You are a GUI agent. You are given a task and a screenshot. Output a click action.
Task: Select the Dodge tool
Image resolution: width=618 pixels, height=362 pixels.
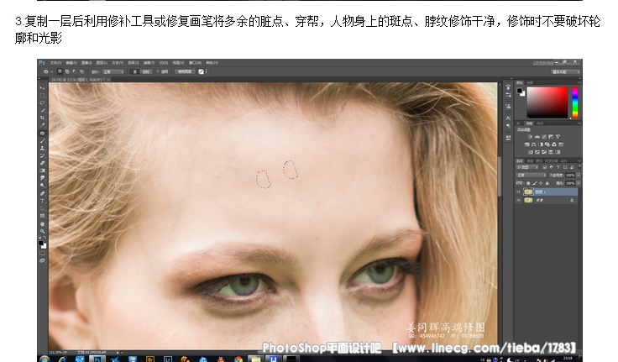(42, 186)
